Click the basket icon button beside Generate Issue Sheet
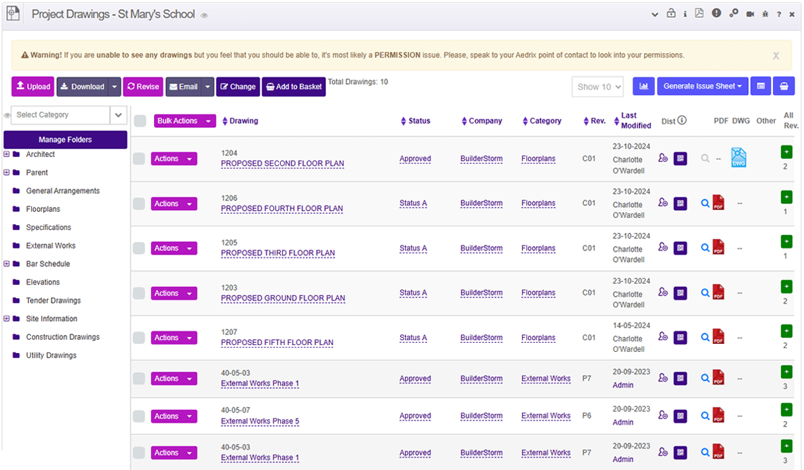804x470 pixels. pyautogui.click(x=784, y=87)
